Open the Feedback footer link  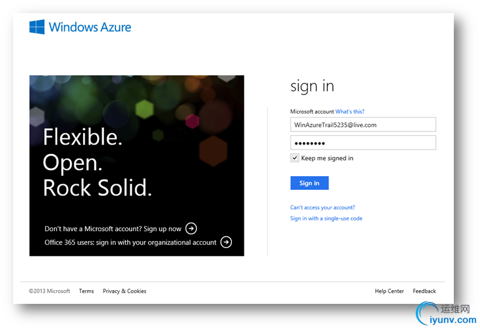click(x=424, y=291)
